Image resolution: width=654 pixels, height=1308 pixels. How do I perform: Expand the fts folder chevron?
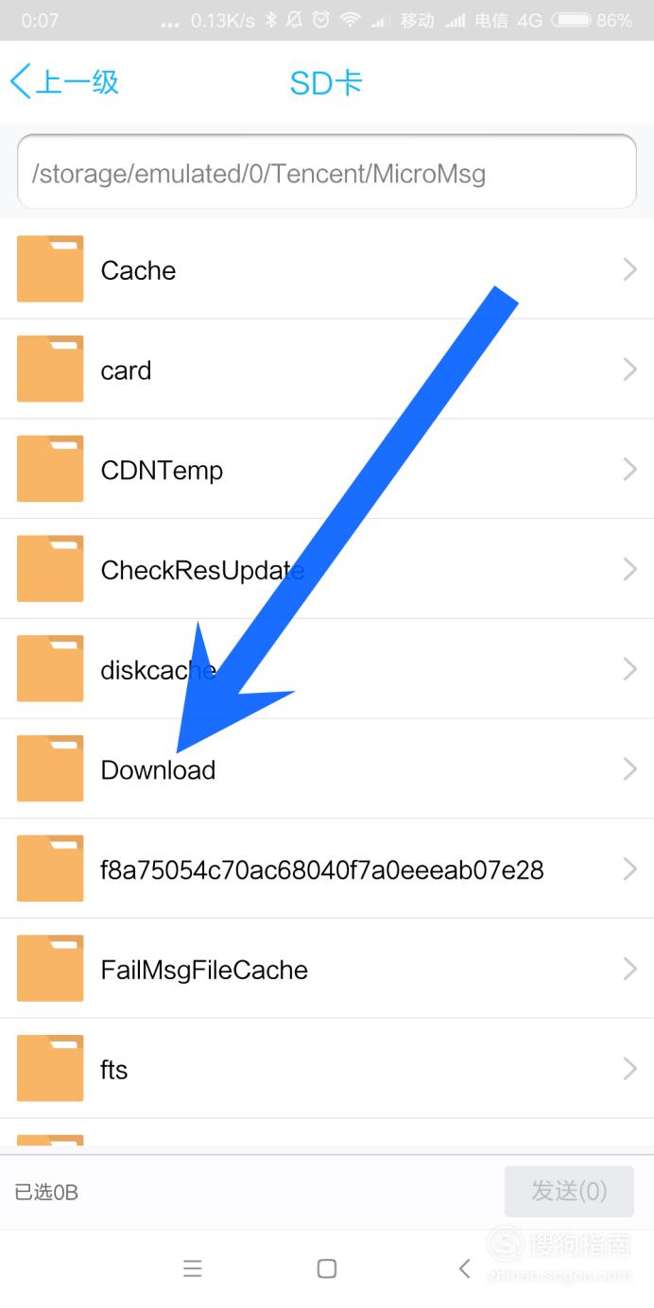pos(630,1069)
